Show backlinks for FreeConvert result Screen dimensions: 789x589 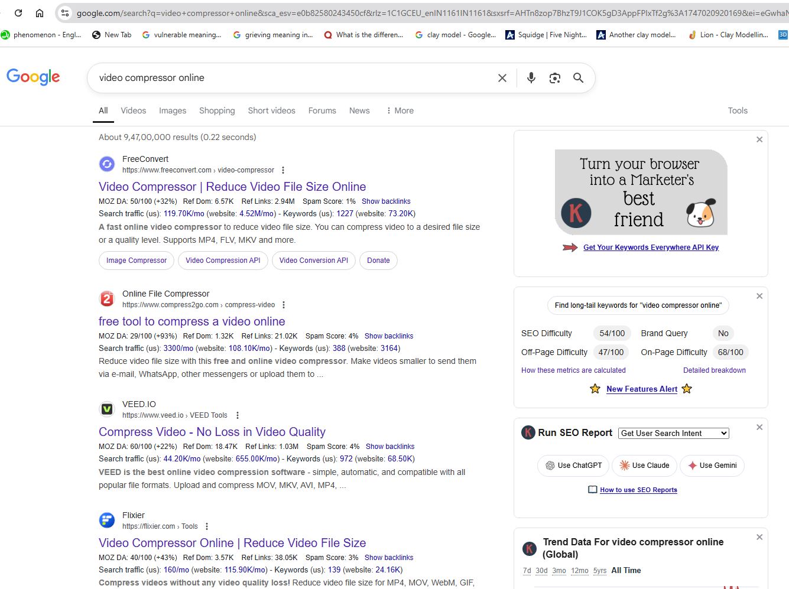pos(386,201)
